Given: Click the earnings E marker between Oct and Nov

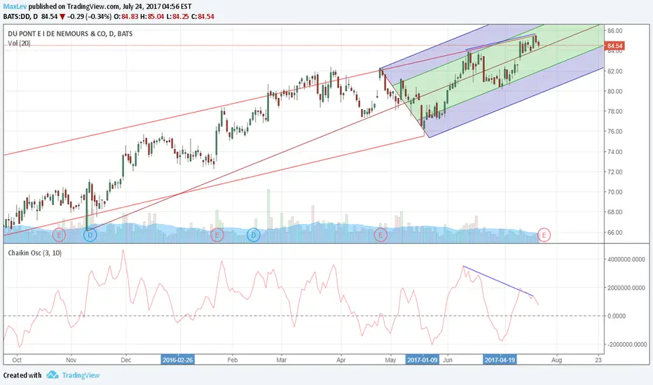Looking at the screenshot, I should click(x=59, y=235).
